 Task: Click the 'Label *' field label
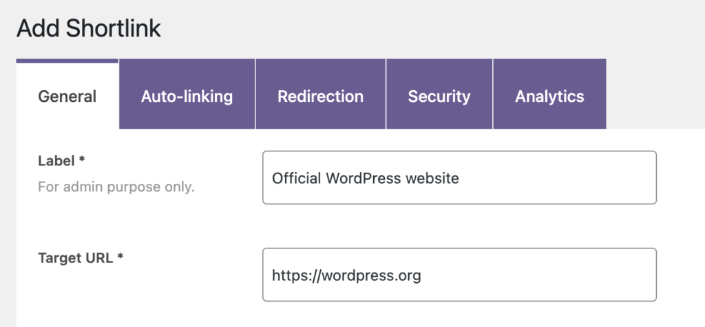(x=61, y=161)
